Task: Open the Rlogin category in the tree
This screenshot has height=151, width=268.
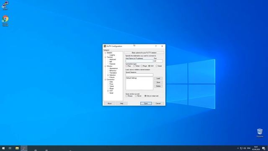Action: coord(112,89)
